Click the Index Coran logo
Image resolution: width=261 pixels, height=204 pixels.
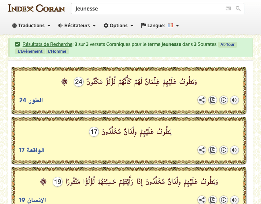click(36, 8)
